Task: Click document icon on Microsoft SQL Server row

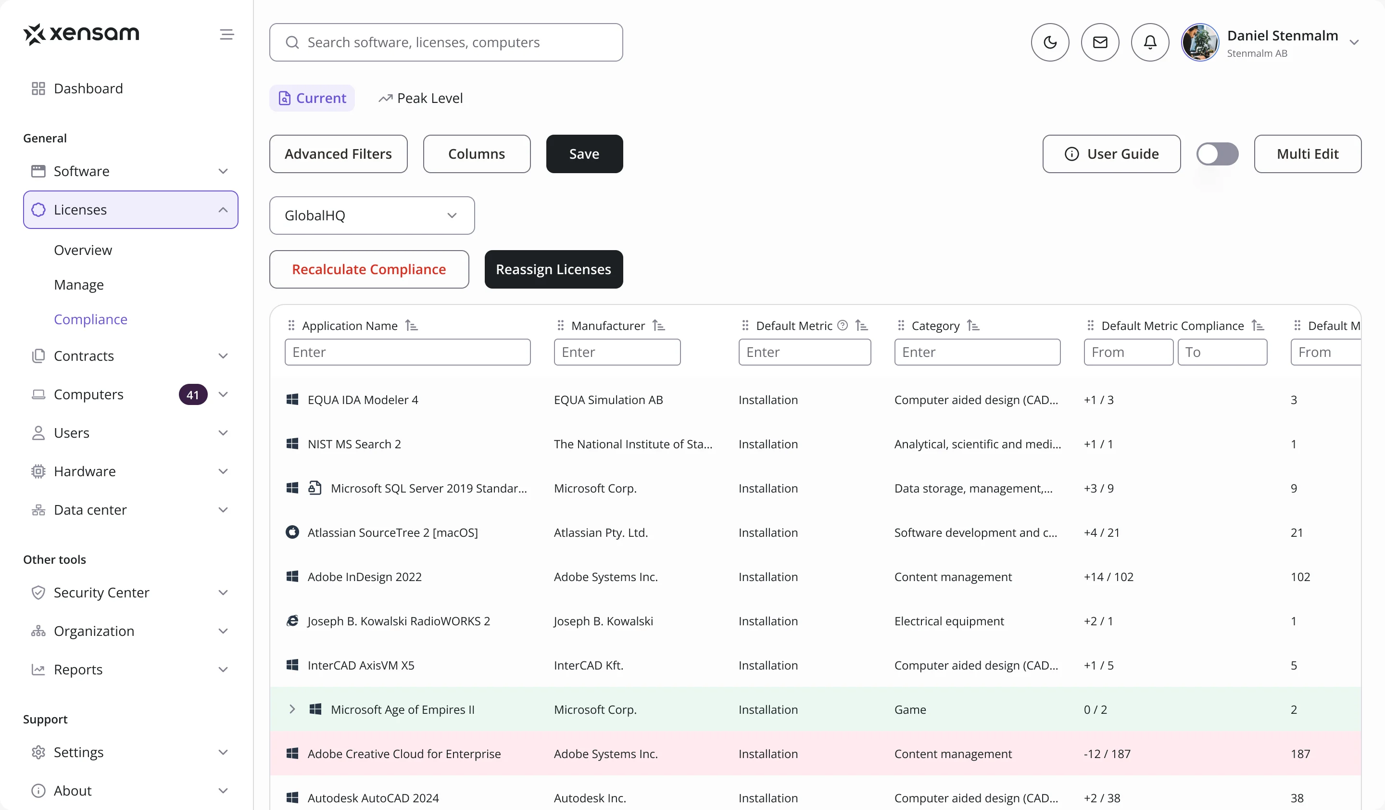Action: pos(315,488)
